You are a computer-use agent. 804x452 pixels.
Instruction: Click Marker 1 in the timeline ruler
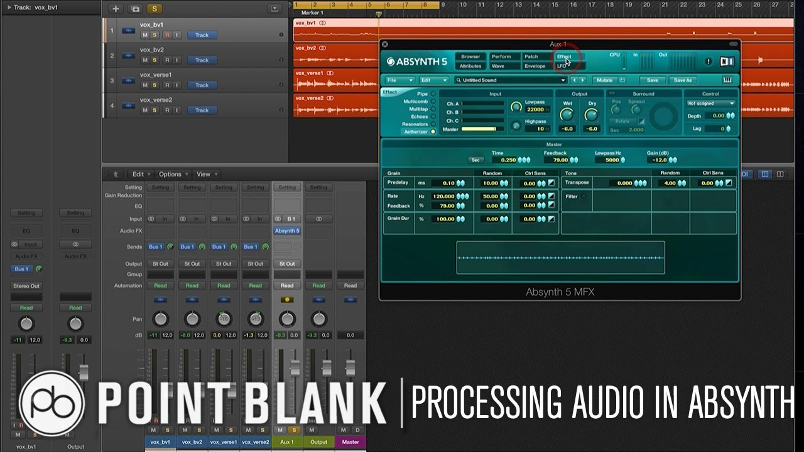(312, 13)
